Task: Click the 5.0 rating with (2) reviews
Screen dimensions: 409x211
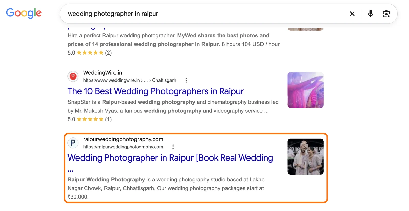Action: click(x=90, y=53)
